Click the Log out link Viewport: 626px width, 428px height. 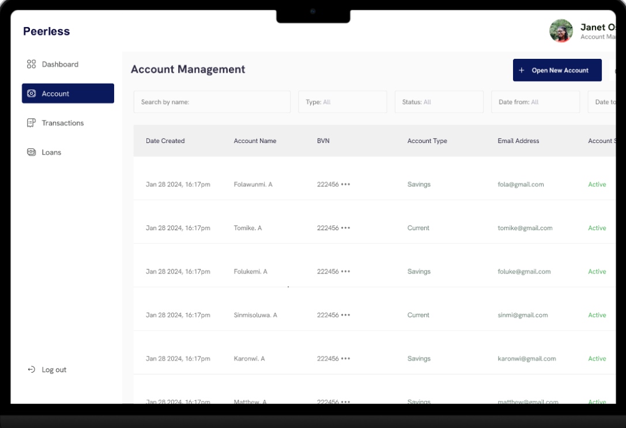coord(54,370)
